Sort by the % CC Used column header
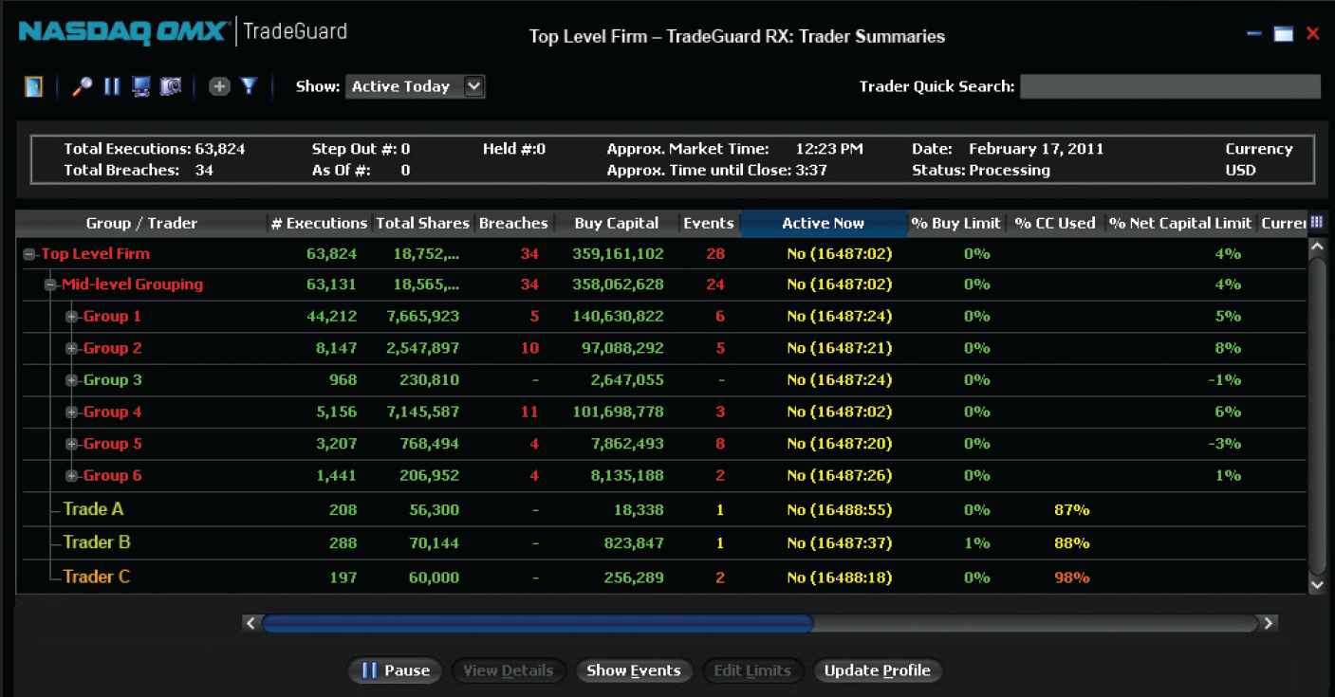This screenshot has width=1335, height=697. (x=1055, y=224)
